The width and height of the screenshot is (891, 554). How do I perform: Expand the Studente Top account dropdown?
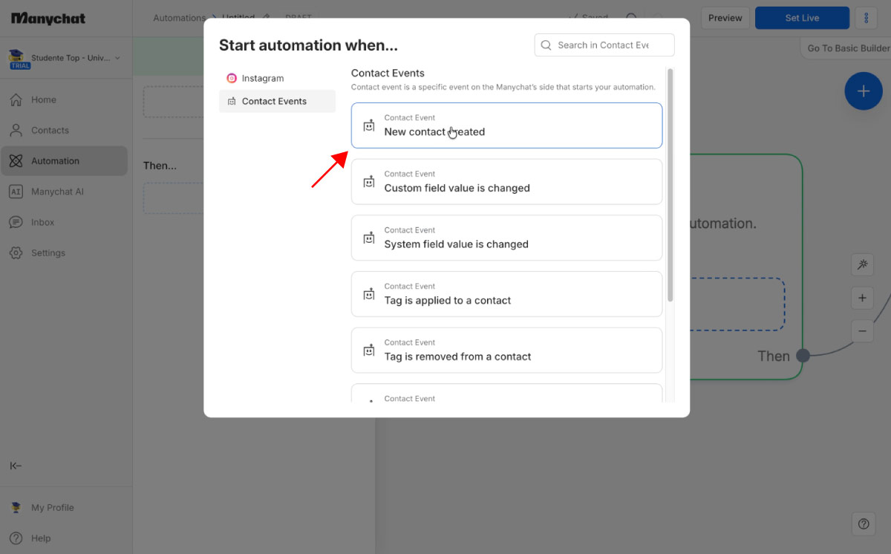point(117,58)
